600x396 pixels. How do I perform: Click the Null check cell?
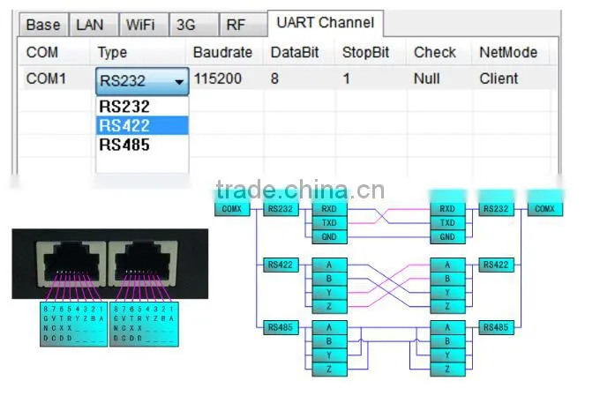439,78
